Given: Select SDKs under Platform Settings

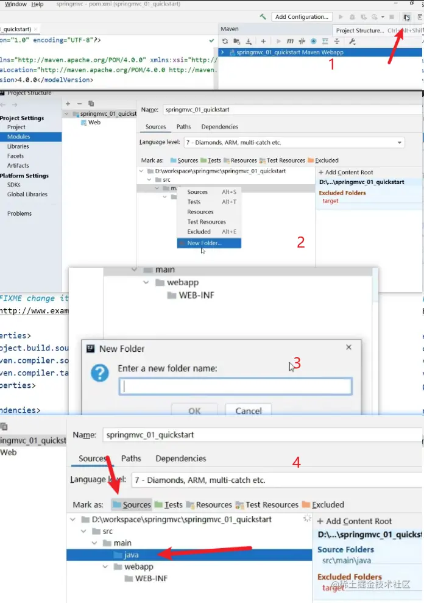Looking at the screenshot, I should point(14,185).
